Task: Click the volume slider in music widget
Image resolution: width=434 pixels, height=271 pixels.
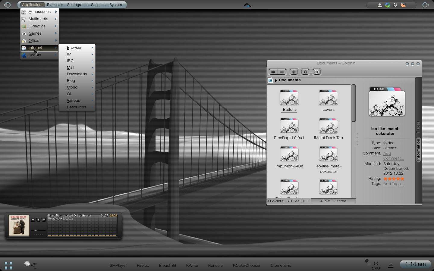Action: 38,230
